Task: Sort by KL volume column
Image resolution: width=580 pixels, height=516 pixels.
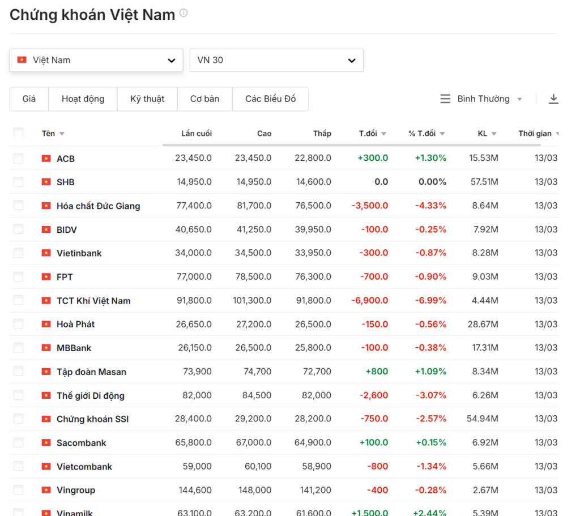Action: pyautogui.click(x=487, y=134)
